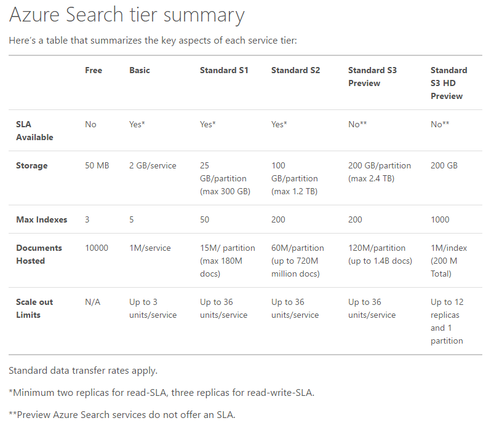Click the 'Storage' row label
This screenshot has width=502, height=426.
point(31,165)
